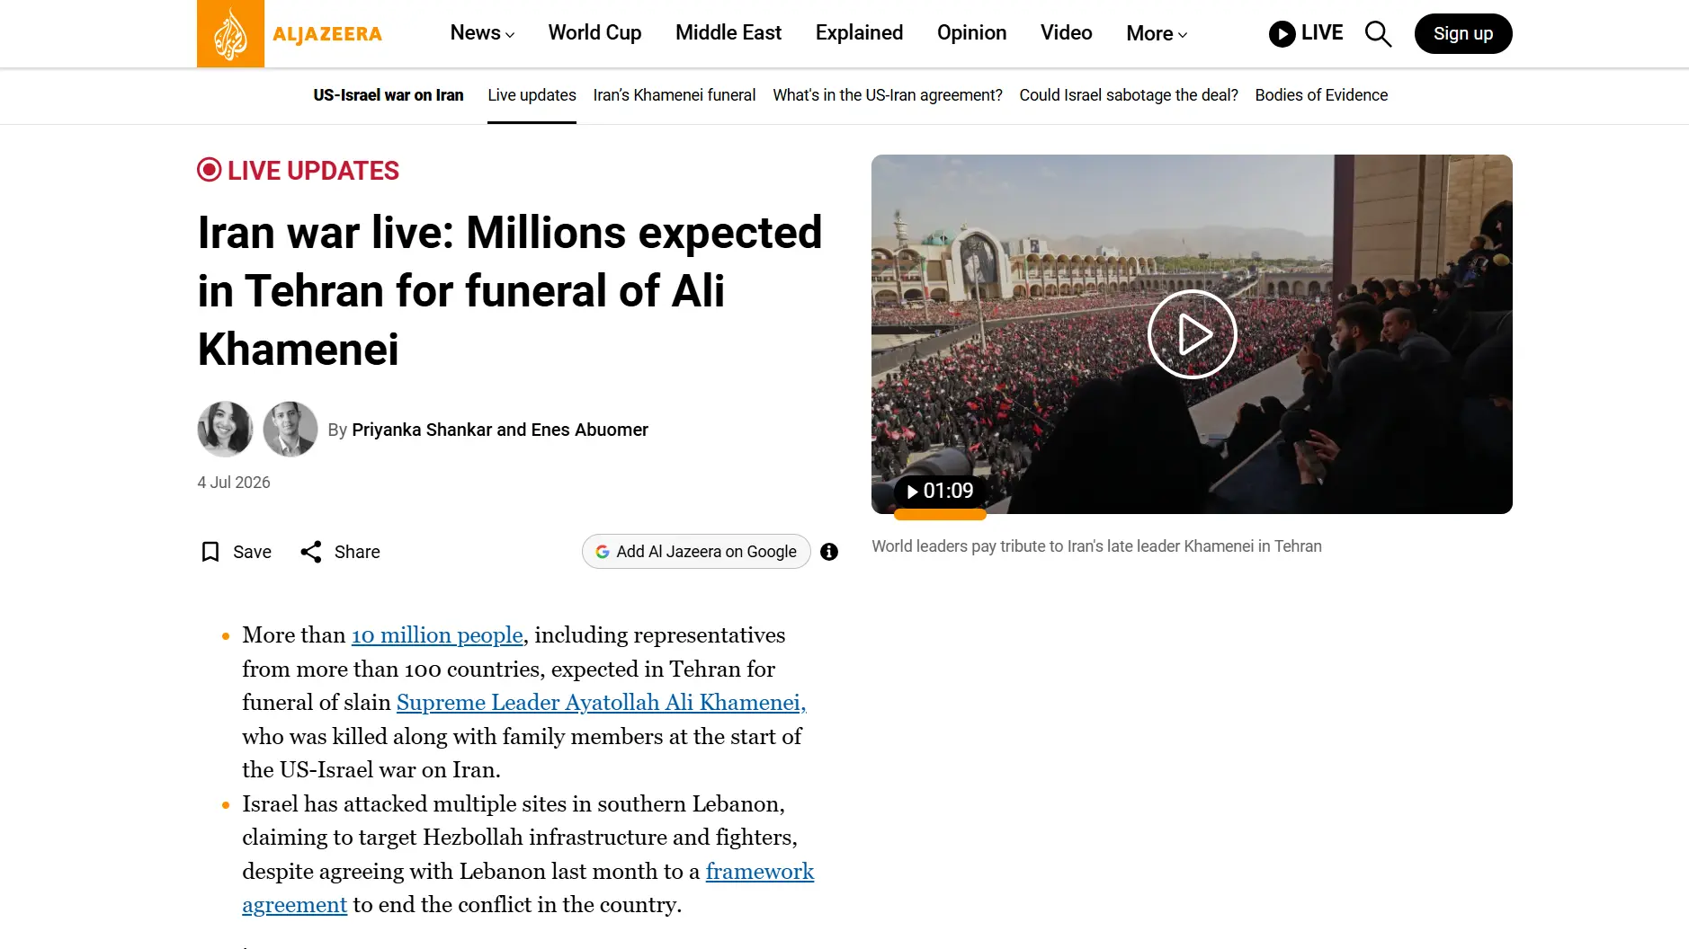Click author name Enes Abuomer
The image size is (1689, 949).
pyautogui.click(x=589, y=430)
